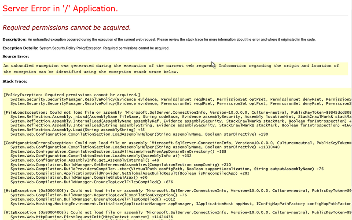The image size is (352, 220).
Task: Click the "[FileLoadException: Could not load file" line
Action: click(x=178, y=112)
